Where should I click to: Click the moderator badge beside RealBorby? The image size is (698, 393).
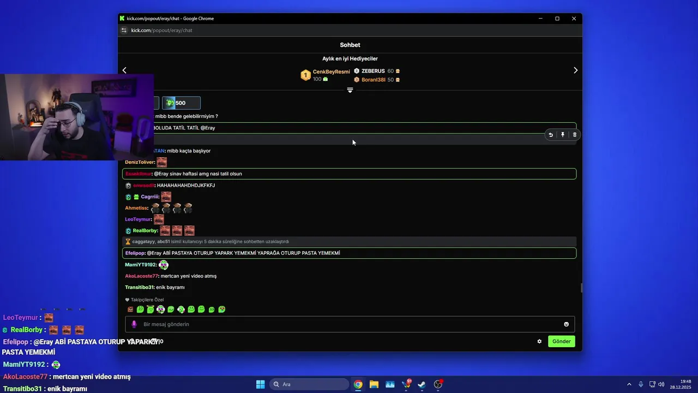tap(128, 231)
